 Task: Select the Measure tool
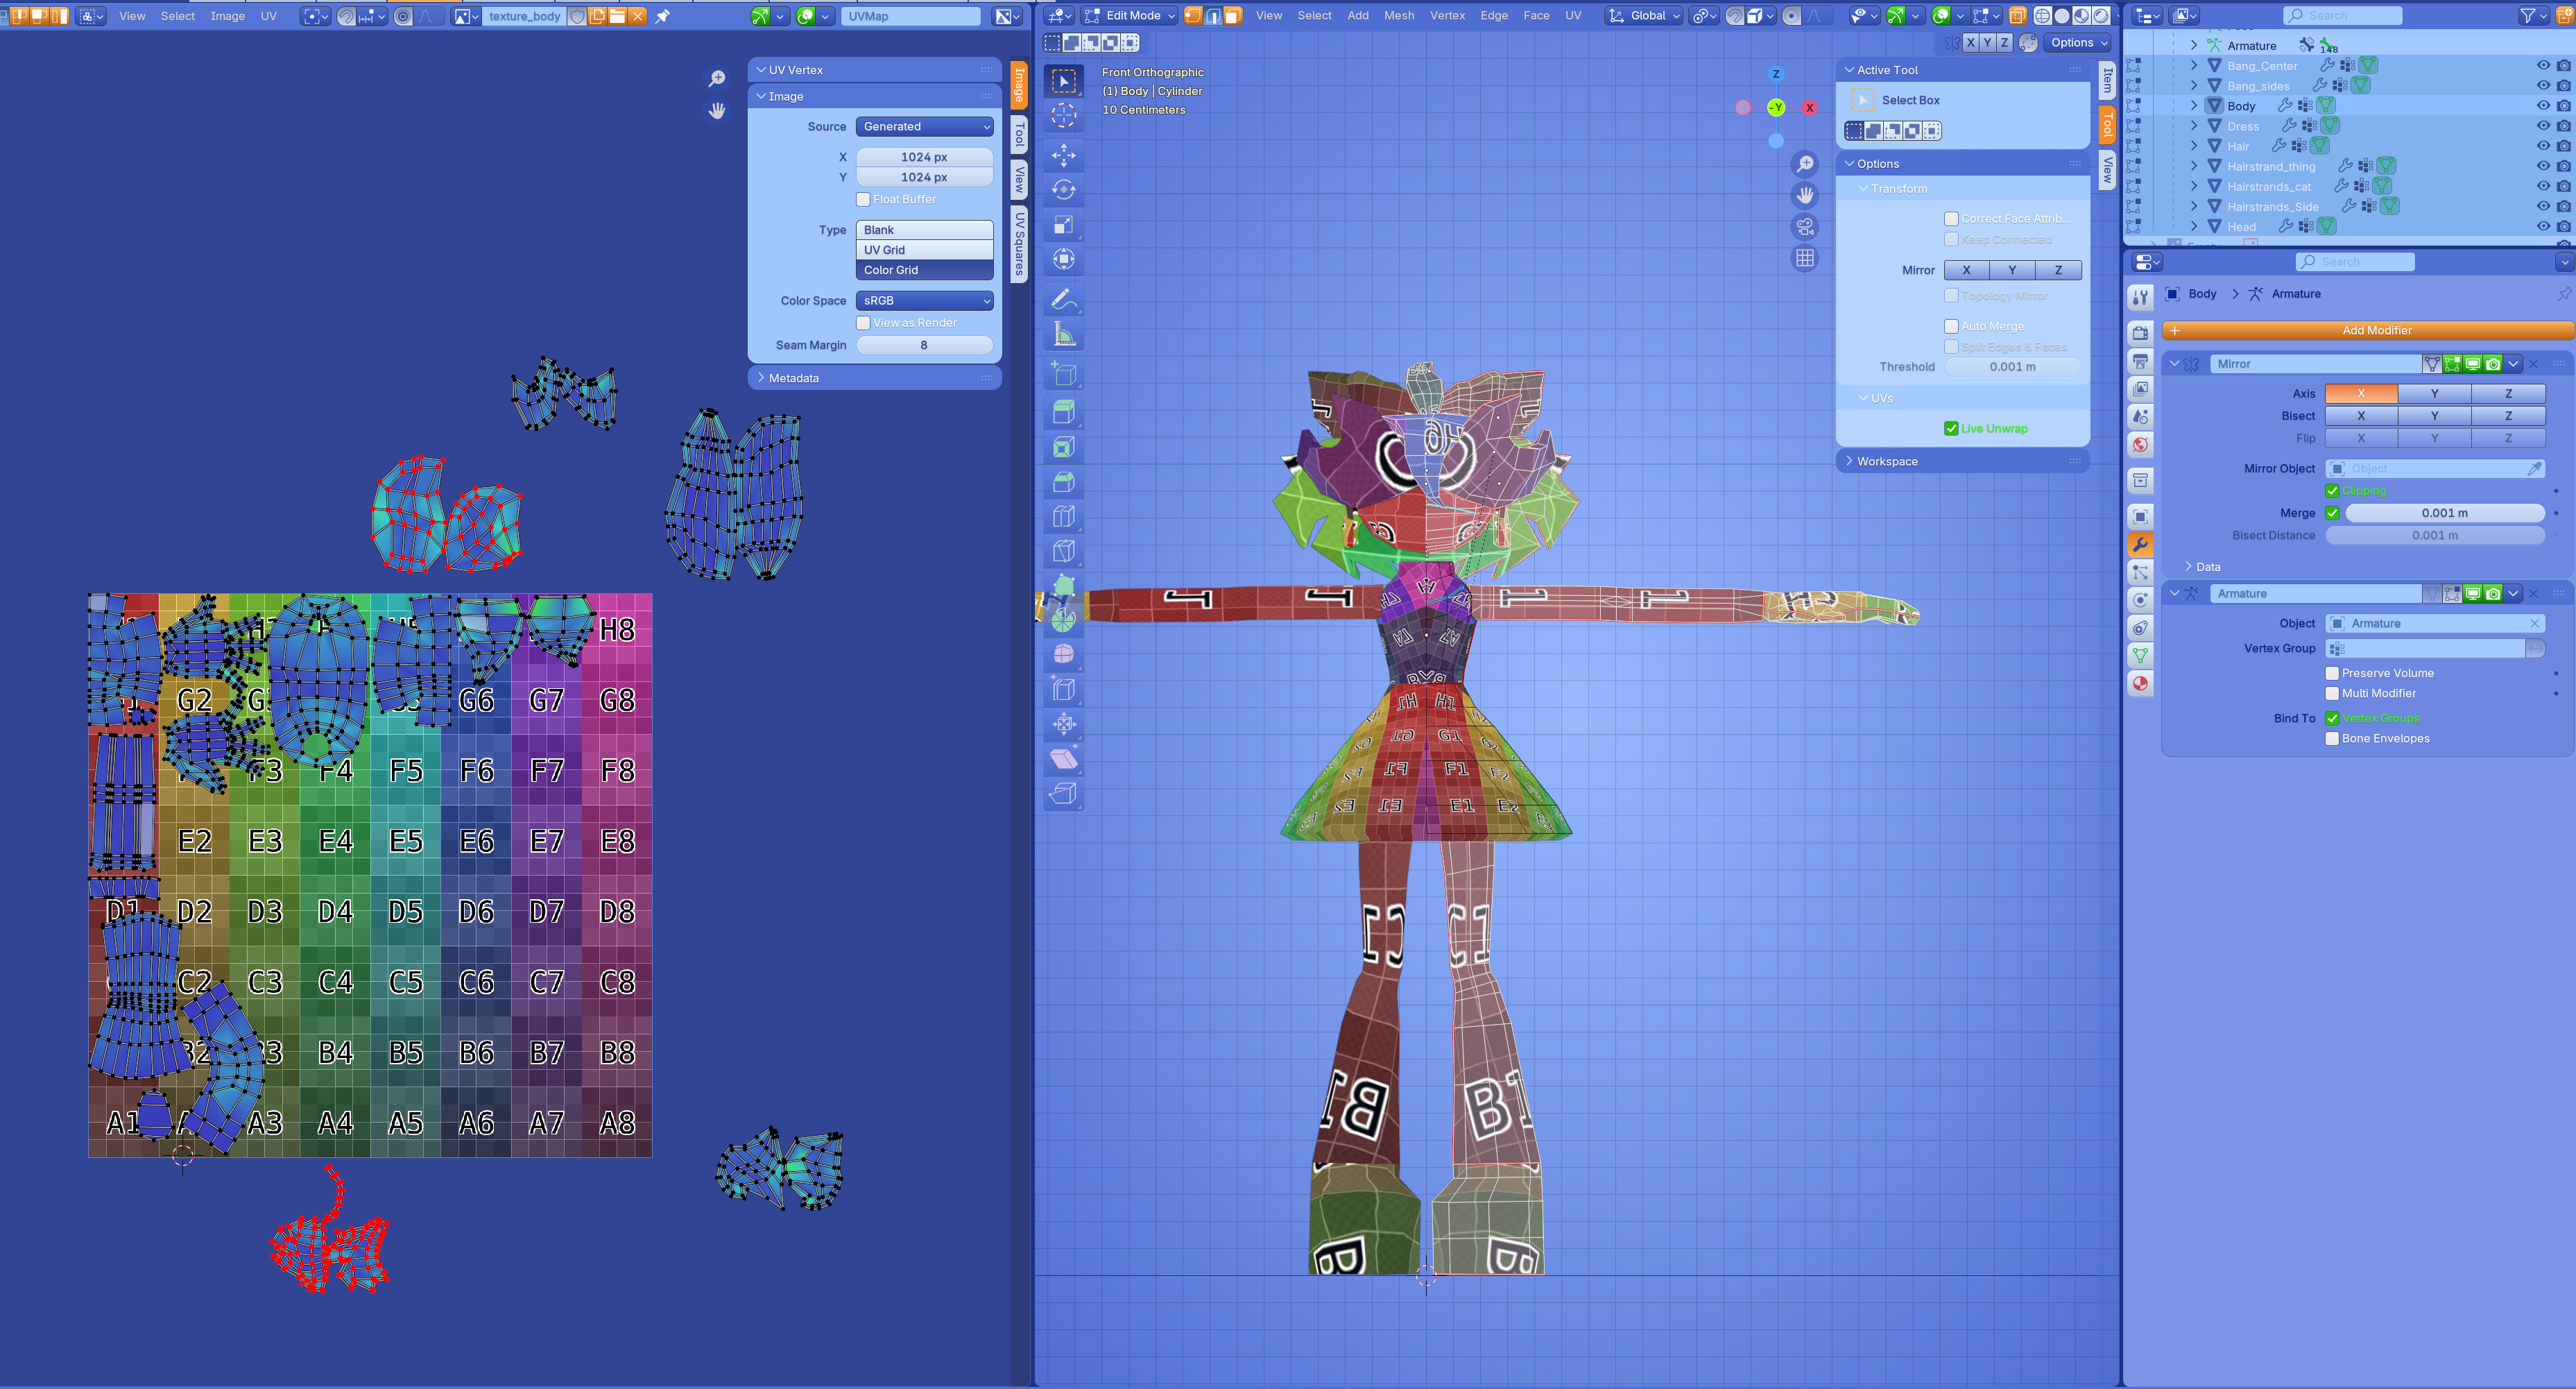(x=1063, y=335)
